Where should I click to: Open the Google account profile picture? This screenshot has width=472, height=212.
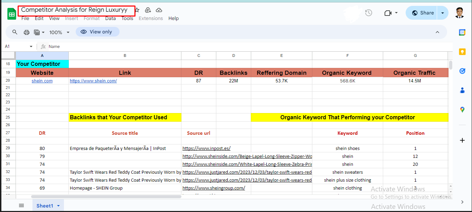[x=459, y=13]
